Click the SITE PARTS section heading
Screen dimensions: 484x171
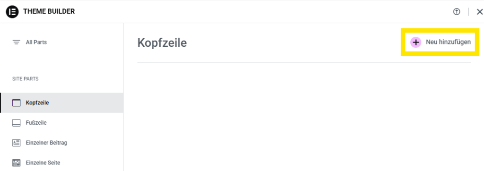pyautogui.click(x=26, y=79)
